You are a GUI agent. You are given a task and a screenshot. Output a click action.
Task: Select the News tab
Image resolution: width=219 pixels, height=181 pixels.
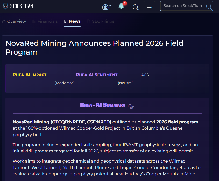point(72,21)
